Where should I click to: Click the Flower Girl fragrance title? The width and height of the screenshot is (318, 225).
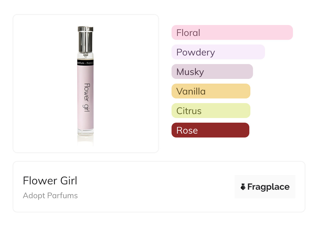click(x=50, y=181)
